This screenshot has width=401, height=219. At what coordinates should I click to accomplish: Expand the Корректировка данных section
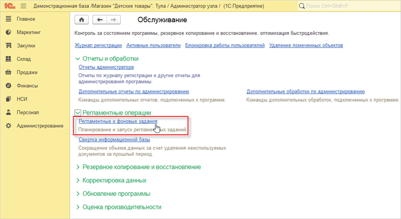coord(77,180)
